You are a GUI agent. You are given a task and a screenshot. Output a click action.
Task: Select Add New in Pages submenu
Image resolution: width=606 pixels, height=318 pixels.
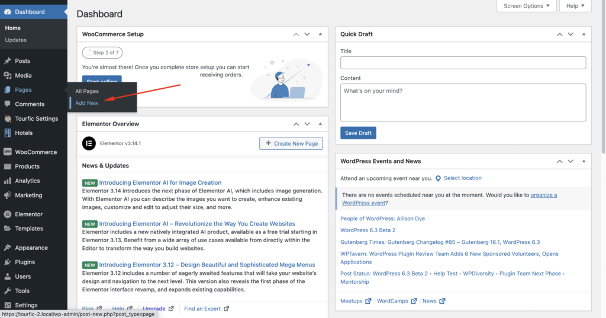point(87,103)
